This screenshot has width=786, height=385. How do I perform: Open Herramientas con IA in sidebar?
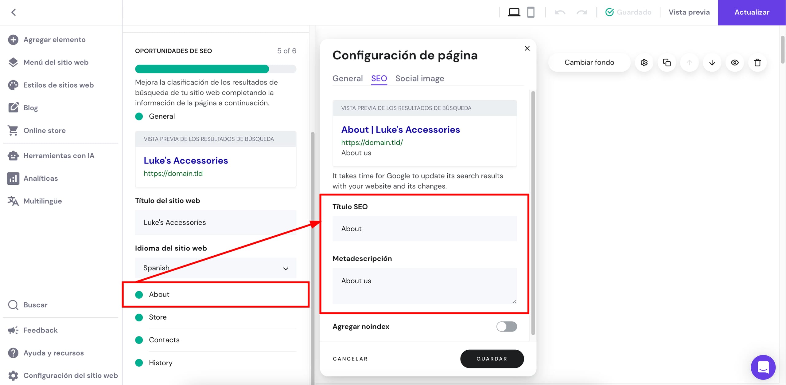pyautogui.click(x=59, y=155)
